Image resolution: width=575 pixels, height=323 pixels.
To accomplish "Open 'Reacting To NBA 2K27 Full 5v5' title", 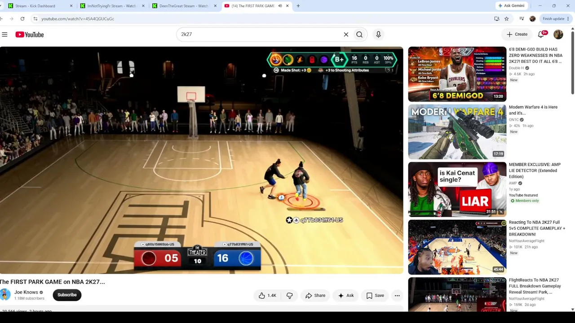I will pos(537,228).
